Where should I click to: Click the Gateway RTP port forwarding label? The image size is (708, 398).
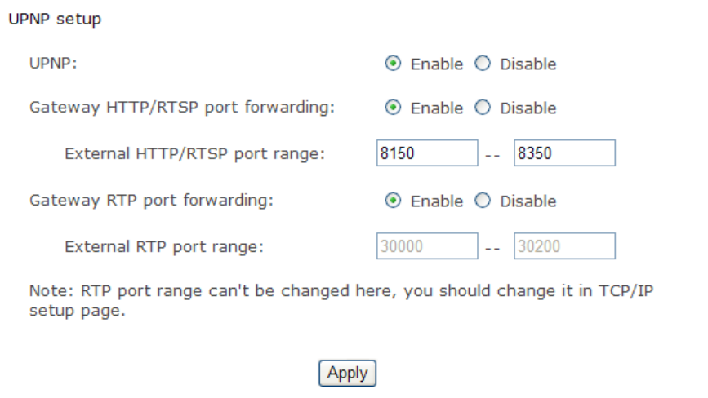tap(151, 201)
